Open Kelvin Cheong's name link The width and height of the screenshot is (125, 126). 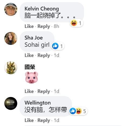[x=42, y=9]
